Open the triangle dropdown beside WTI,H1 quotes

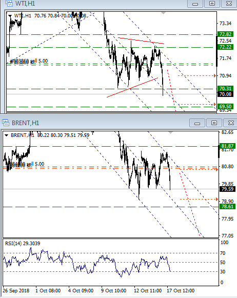pos(10,16)
